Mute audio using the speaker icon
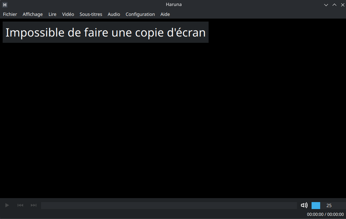 click(304, 205)
